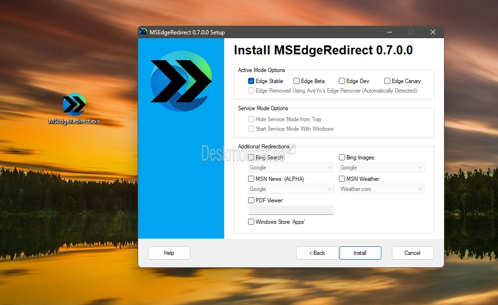Enable the Bing Images redirection checkbox
Viewport: 498px width, 305px height.
[342, 158]
